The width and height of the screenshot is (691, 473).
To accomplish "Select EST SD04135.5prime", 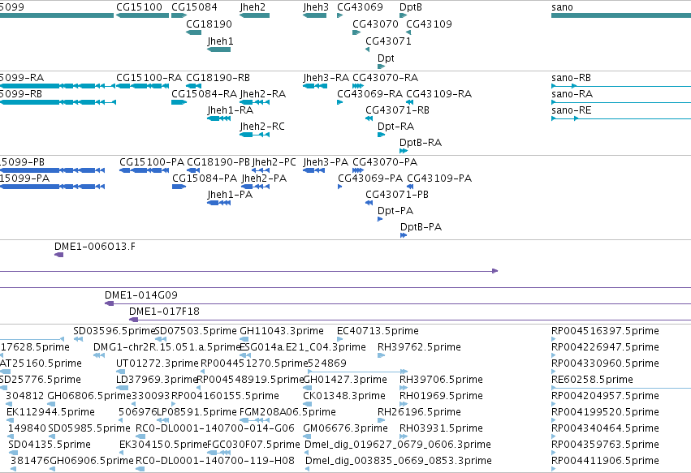I will (13, 454).
